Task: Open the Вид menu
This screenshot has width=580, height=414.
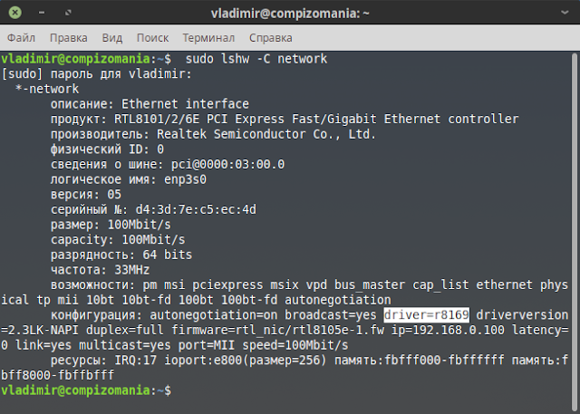Action: pyautogui.click(x=112, y=38)
